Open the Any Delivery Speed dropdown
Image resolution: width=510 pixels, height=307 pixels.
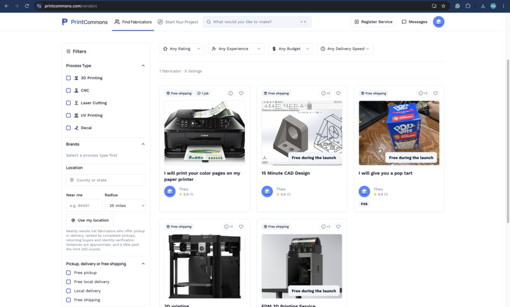pyautogui.click(x=345, y=49)
